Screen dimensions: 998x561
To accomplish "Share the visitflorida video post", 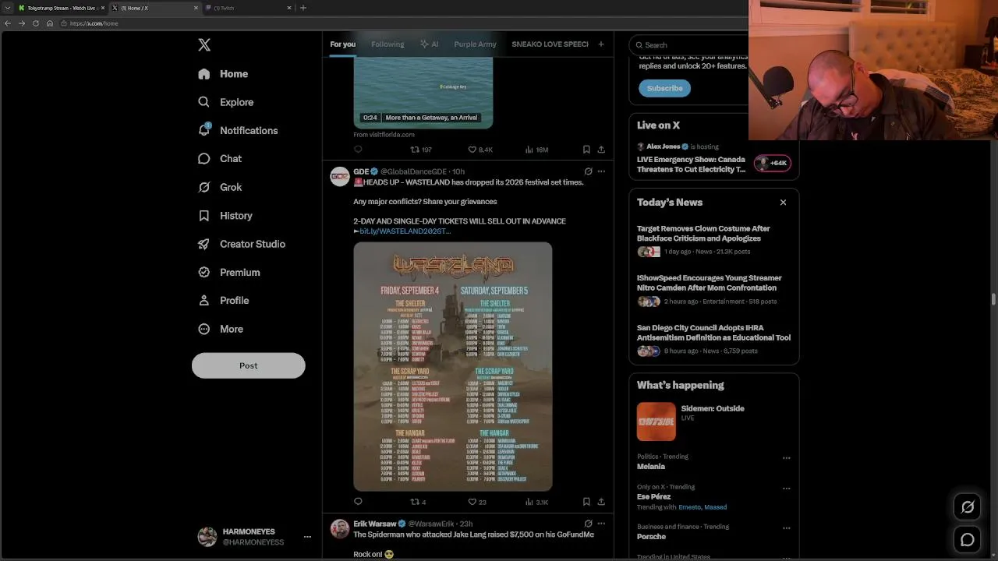I will coord(601,150).
